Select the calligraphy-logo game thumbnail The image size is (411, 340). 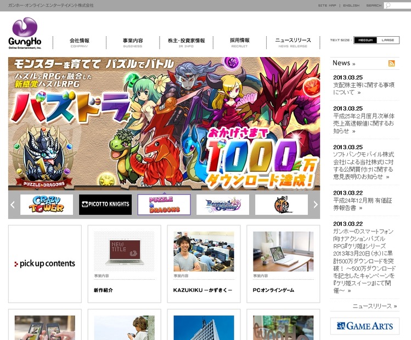281,205
